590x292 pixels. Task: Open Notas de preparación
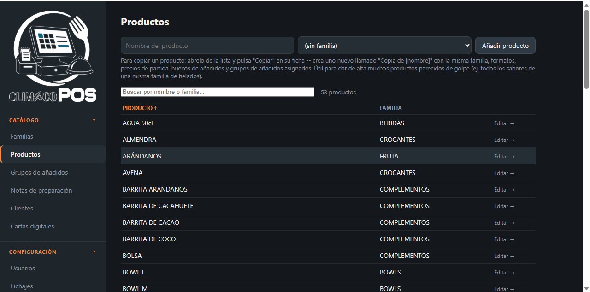(x=41, y=190)
